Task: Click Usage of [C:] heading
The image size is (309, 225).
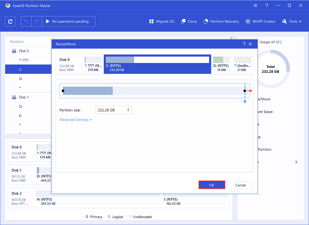Action: coord(270,42)
